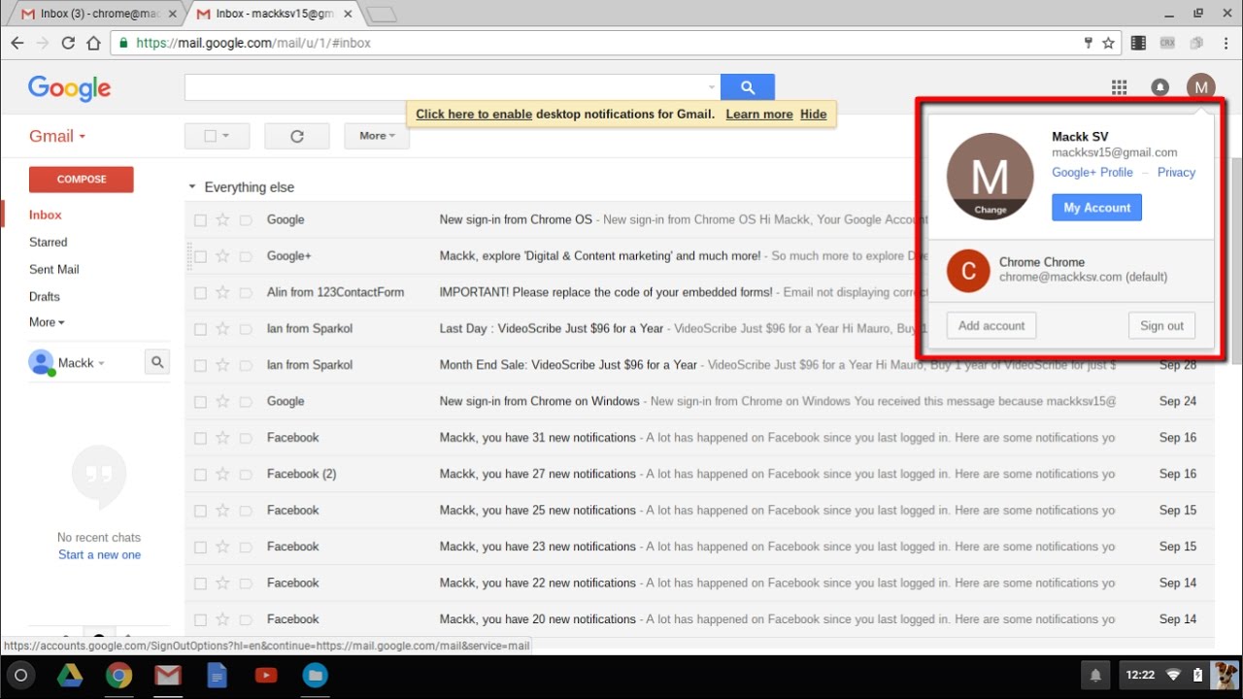Switch to the Inbox (3) chrome browser tab
Screen dimensions: 1243x699
[97, 14]
